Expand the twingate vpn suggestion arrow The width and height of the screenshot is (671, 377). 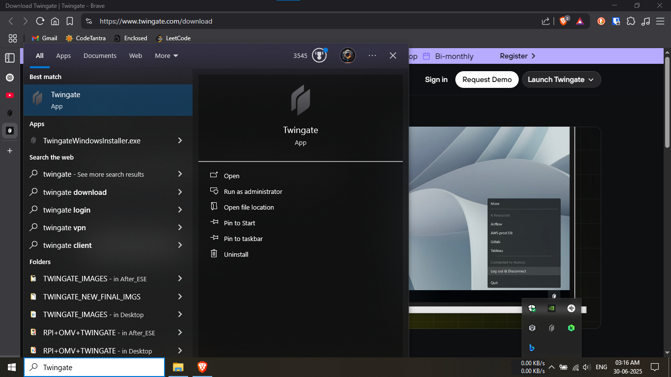click(180, 228)
